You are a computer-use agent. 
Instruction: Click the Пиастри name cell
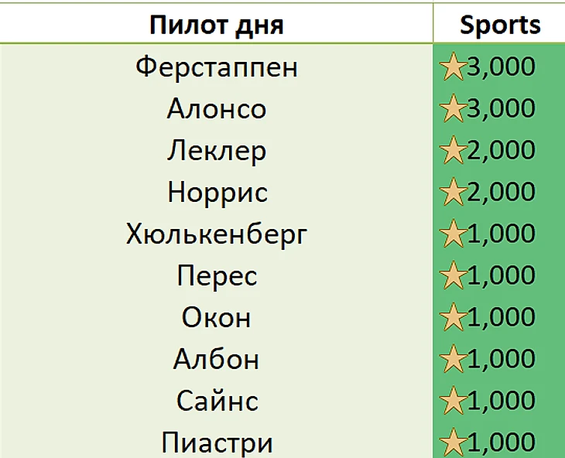(217, 443)
